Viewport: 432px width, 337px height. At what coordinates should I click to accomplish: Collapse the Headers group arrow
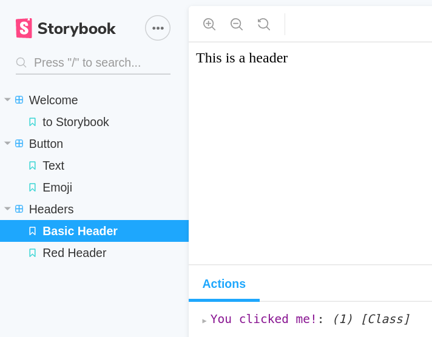[x=7, y=209]
